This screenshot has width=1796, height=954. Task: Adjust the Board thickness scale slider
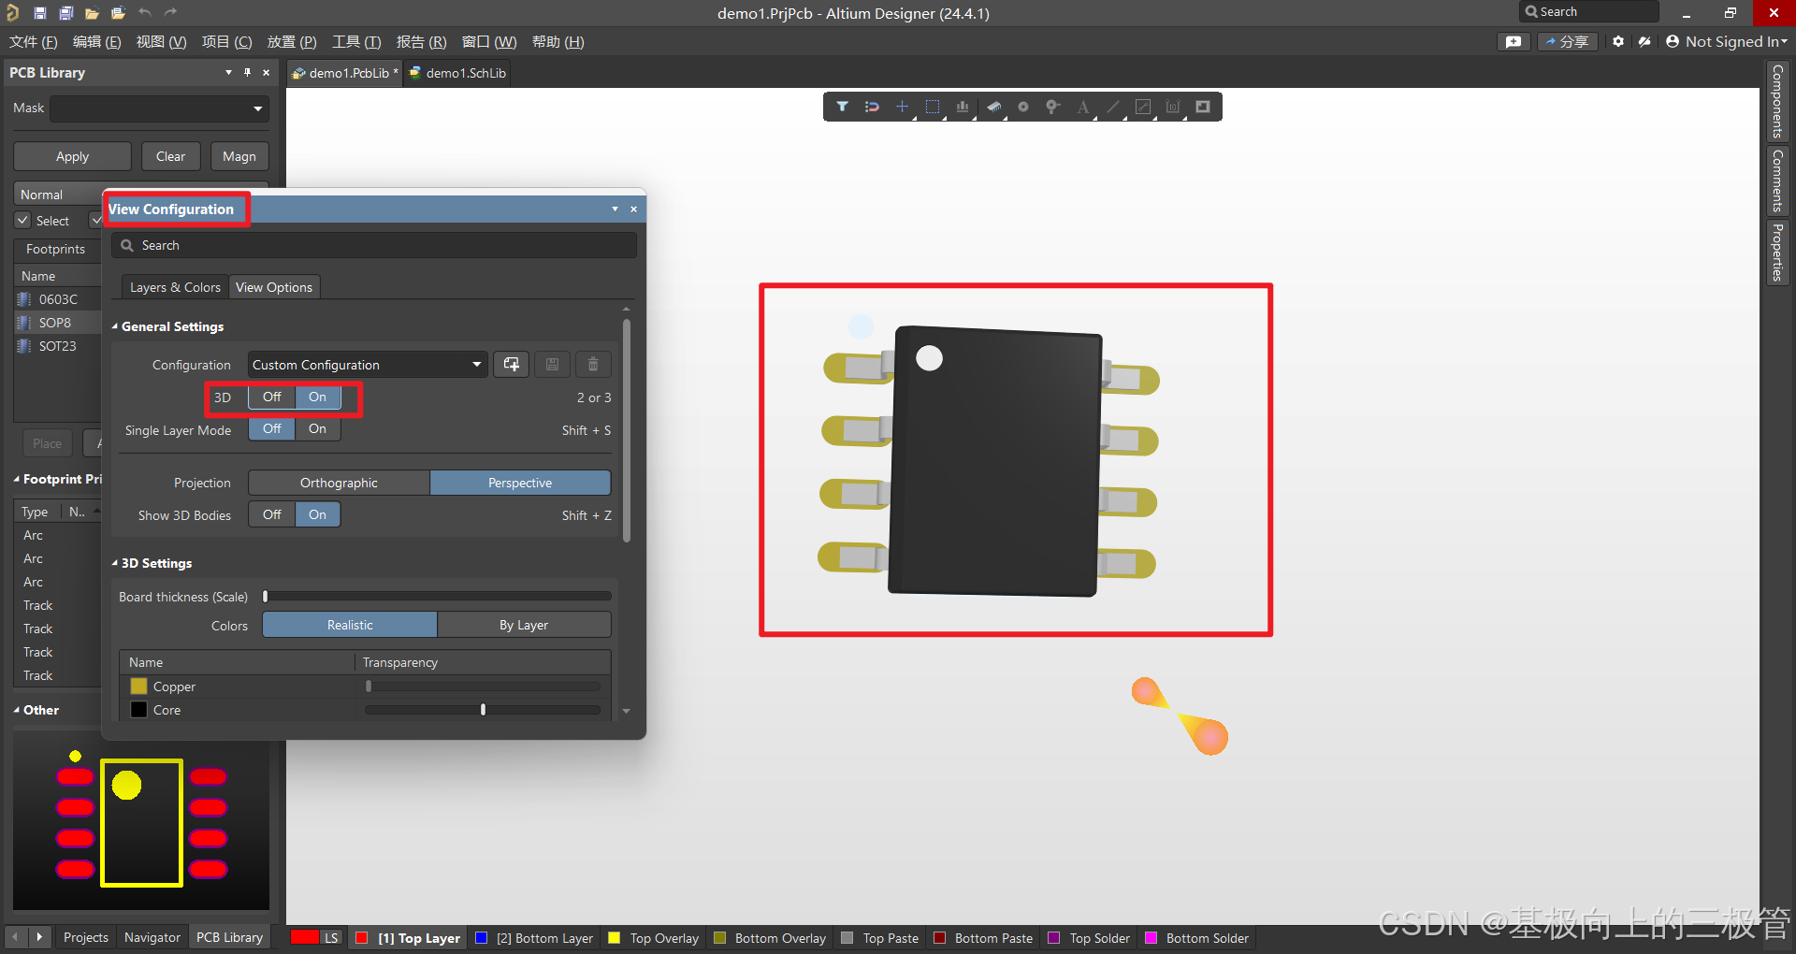tap(437, 596)
